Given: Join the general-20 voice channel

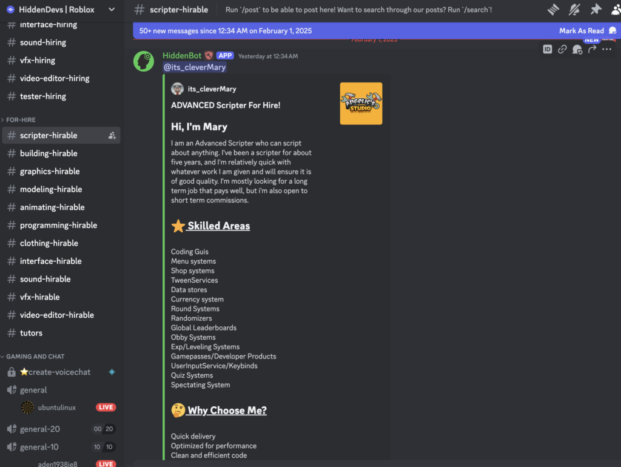Looking at the screenshot, I should click(39, 429).
